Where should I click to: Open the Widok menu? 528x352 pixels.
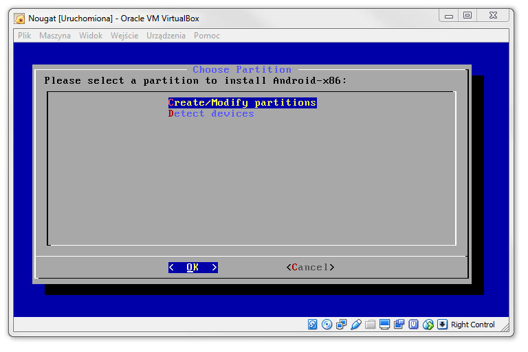(x=91, y=36)
